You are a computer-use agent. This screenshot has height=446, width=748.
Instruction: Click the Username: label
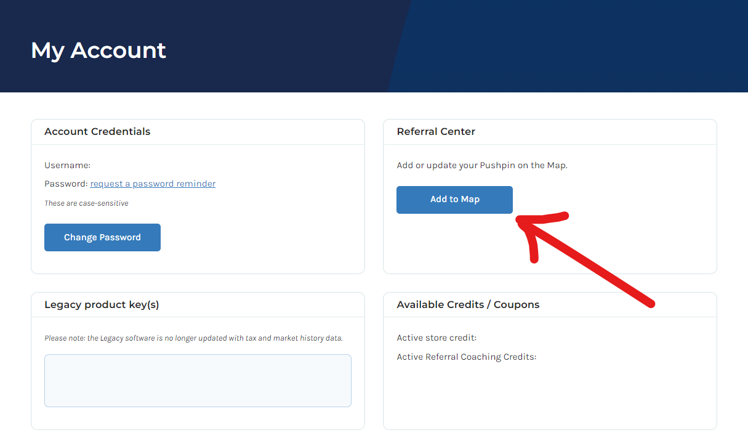[67, 165]
